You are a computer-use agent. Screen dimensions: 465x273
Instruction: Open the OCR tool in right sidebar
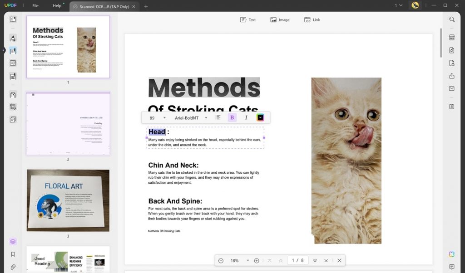point(451,38)
